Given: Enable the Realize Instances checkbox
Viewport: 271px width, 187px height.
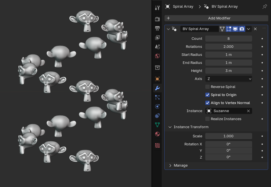Looking at the screenshot, I should [207, 119].
